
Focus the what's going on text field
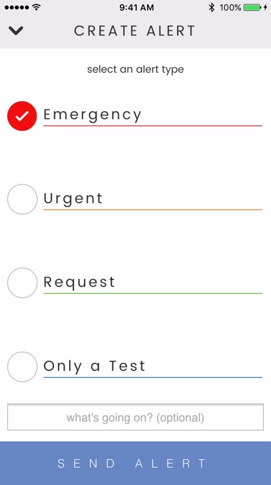(x=135, y=417)
